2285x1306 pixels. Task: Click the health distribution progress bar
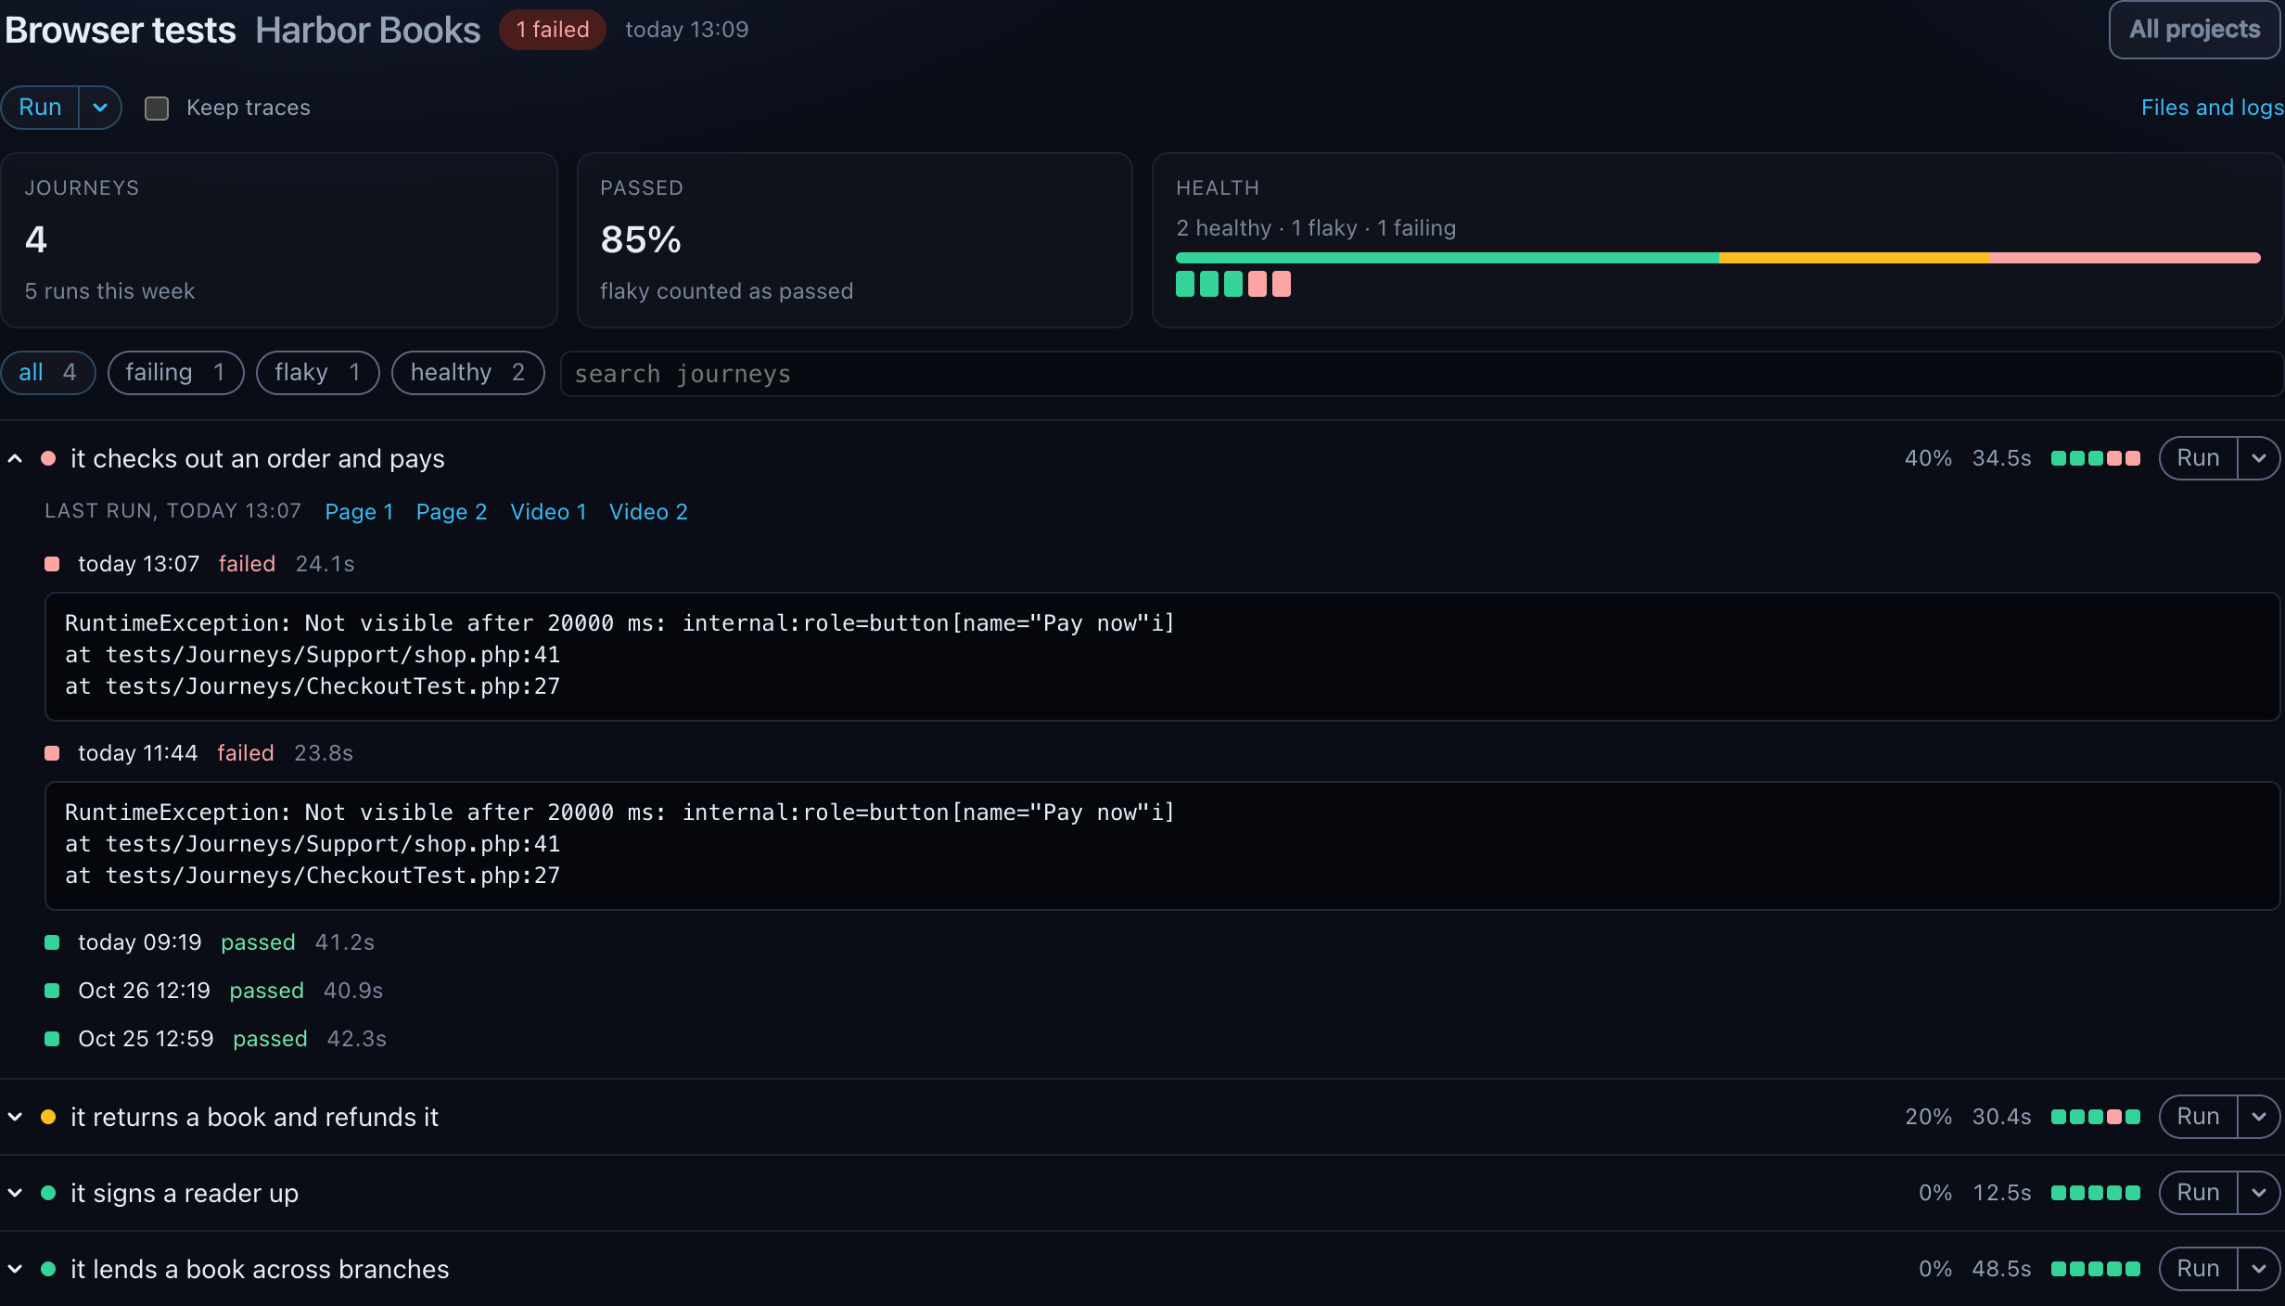1717,258
